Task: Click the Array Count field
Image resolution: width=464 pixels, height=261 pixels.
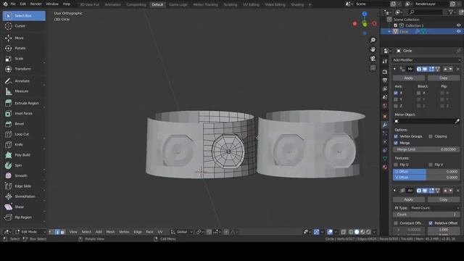Action: click(x=426, y=215)
